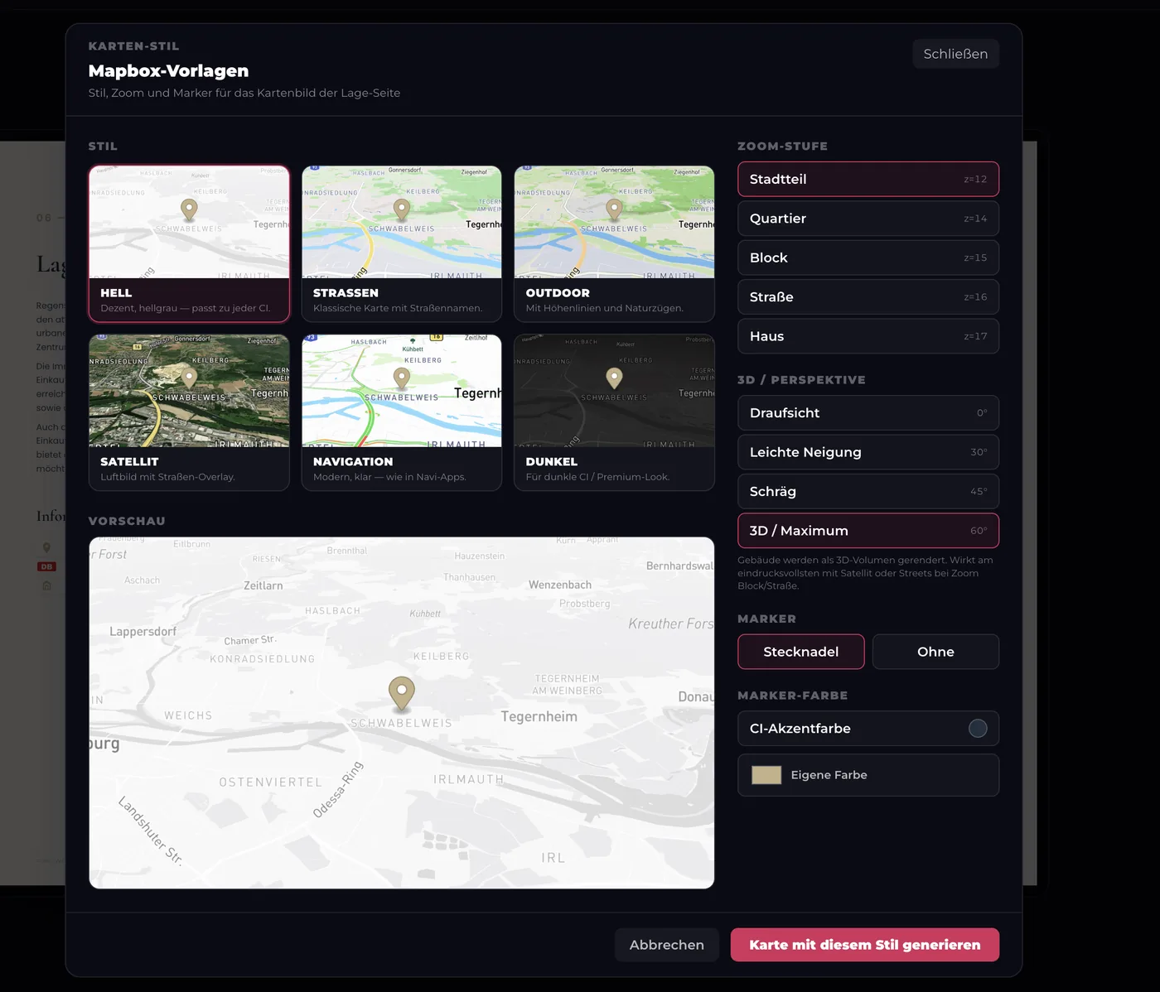The image size is (1160, 992).
Task: Click Karte mit diesem Stil generieren
Action: pos(865,945)
